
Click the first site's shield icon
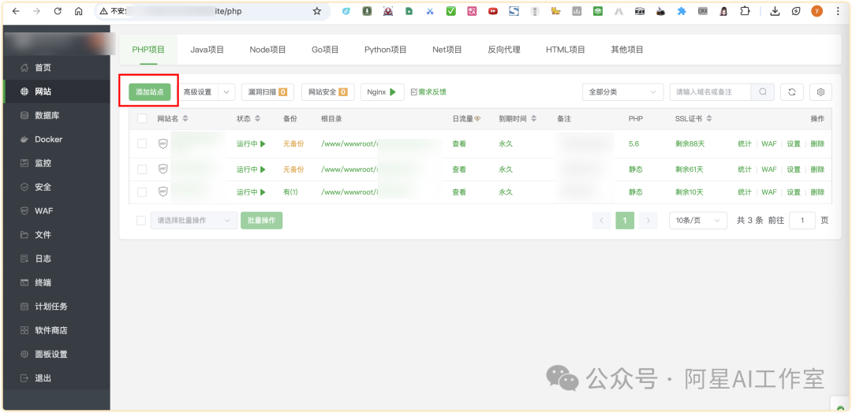point(163,144)
